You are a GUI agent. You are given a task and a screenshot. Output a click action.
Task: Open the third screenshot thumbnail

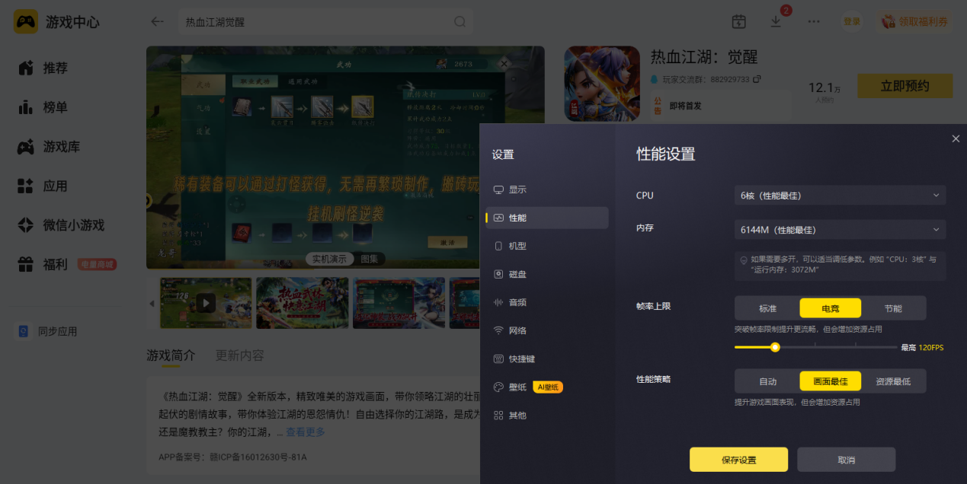(x=399, y=303)
